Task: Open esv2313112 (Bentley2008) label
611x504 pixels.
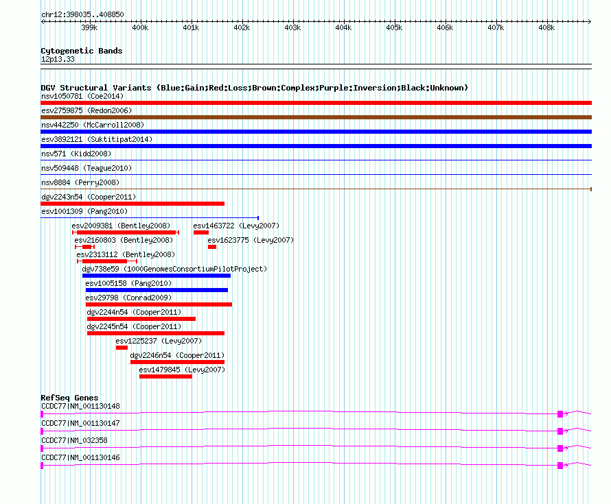Action: tap(126, 254)
